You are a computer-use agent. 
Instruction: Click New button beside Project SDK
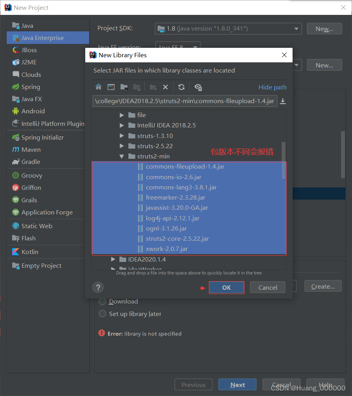point(324,29)
